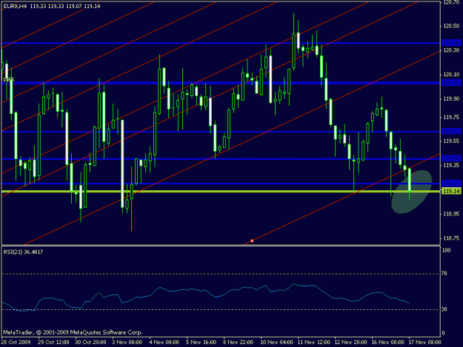
Task: Click the 1455 label near the left edge of the chart
Action: point(9,80)
